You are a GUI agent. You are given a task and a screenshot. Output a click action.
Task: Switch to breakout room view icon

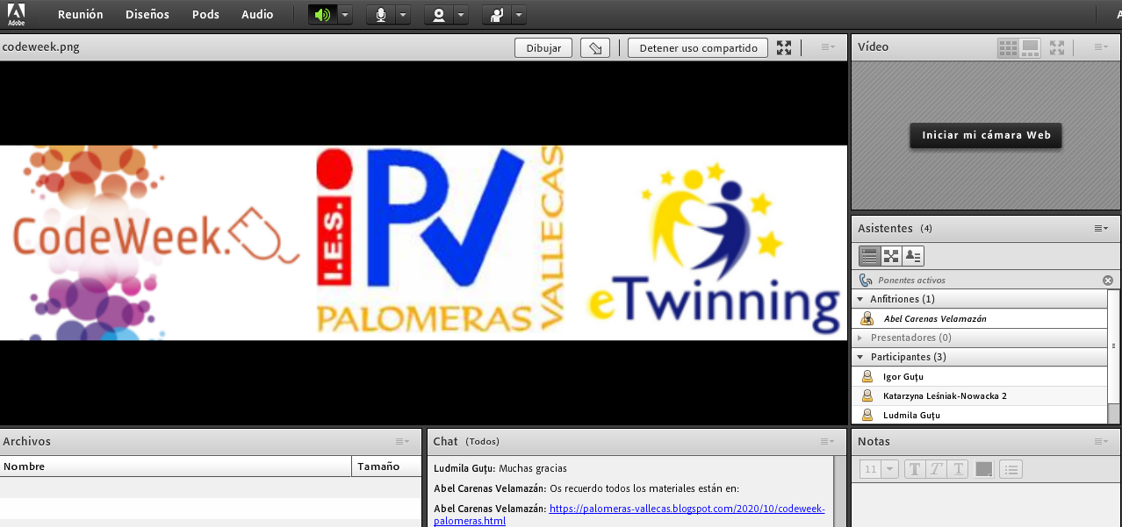coord(891,256)
